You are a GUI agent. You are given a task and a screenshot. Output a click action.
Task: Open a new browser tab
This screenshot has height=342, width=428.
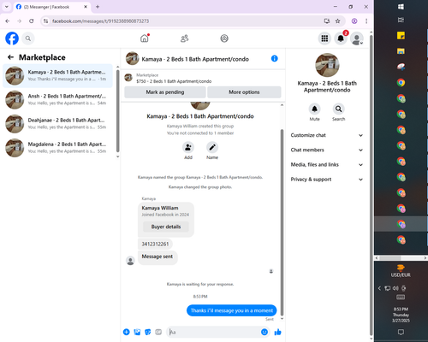98,7
